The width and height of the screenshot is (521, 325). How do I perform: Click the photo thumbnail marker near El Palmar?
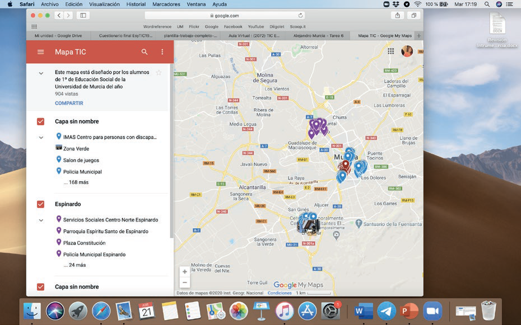309,227
